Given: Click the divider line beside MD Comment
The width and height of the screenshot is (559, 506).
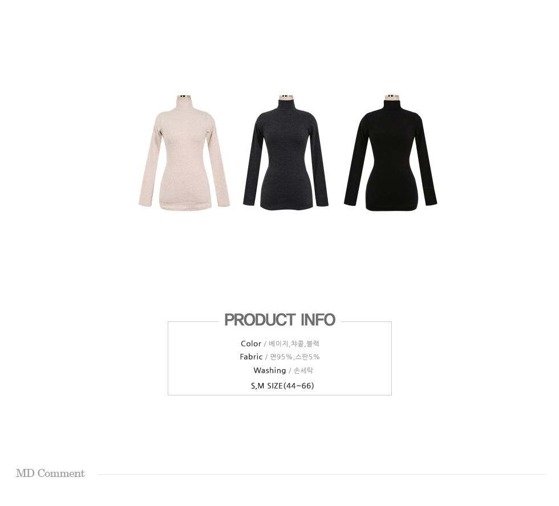Looking at the screenshot, I should 322,474.
